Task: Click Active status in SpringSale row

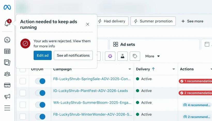Action: pyautogui.click(x=144, y=79)
